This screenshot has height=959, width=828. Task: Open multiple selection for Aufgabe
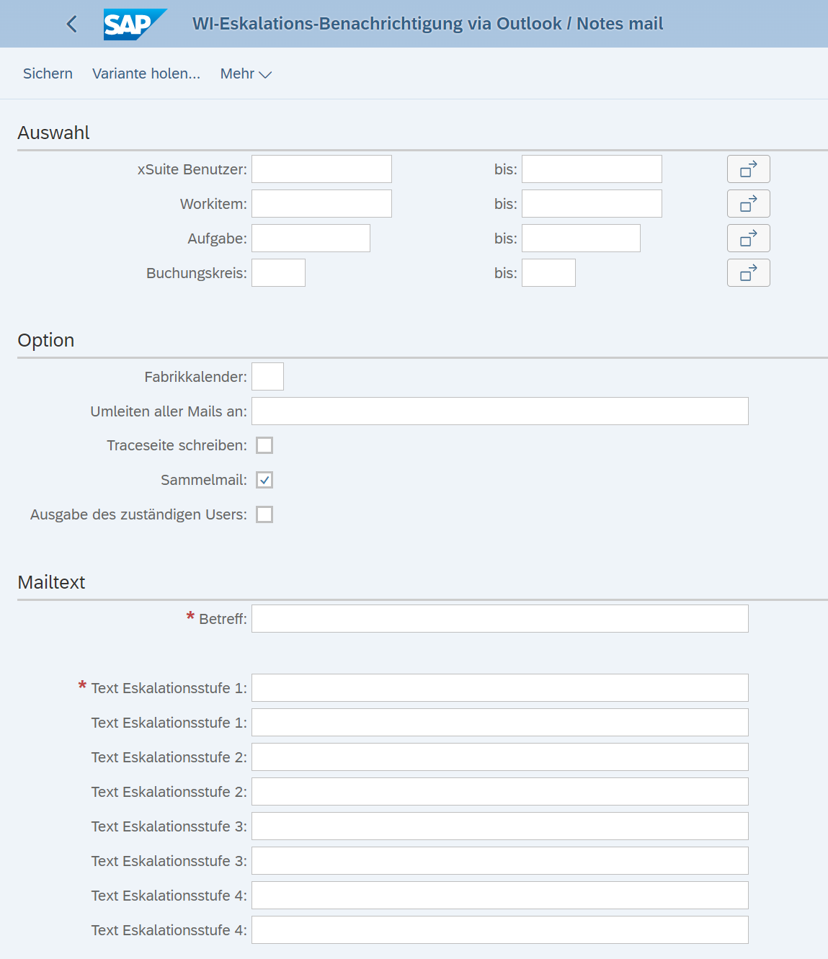point(748,238)
